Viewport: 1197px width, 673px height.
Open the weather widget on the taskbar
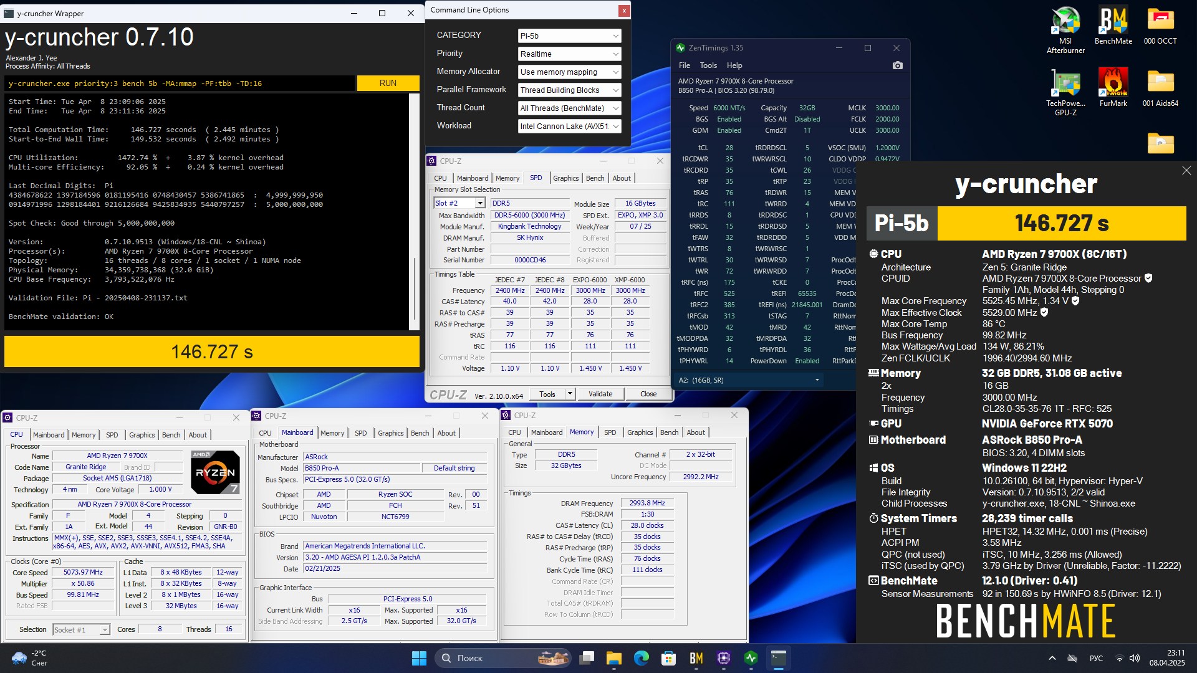(29, 658)
